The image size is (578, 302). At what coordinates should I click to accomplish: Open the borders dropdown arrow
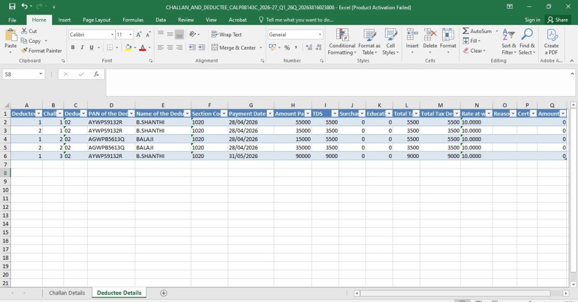click(x=117, y=47)
